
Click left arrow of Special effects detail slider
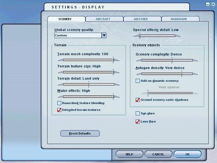tap(135, 36)
